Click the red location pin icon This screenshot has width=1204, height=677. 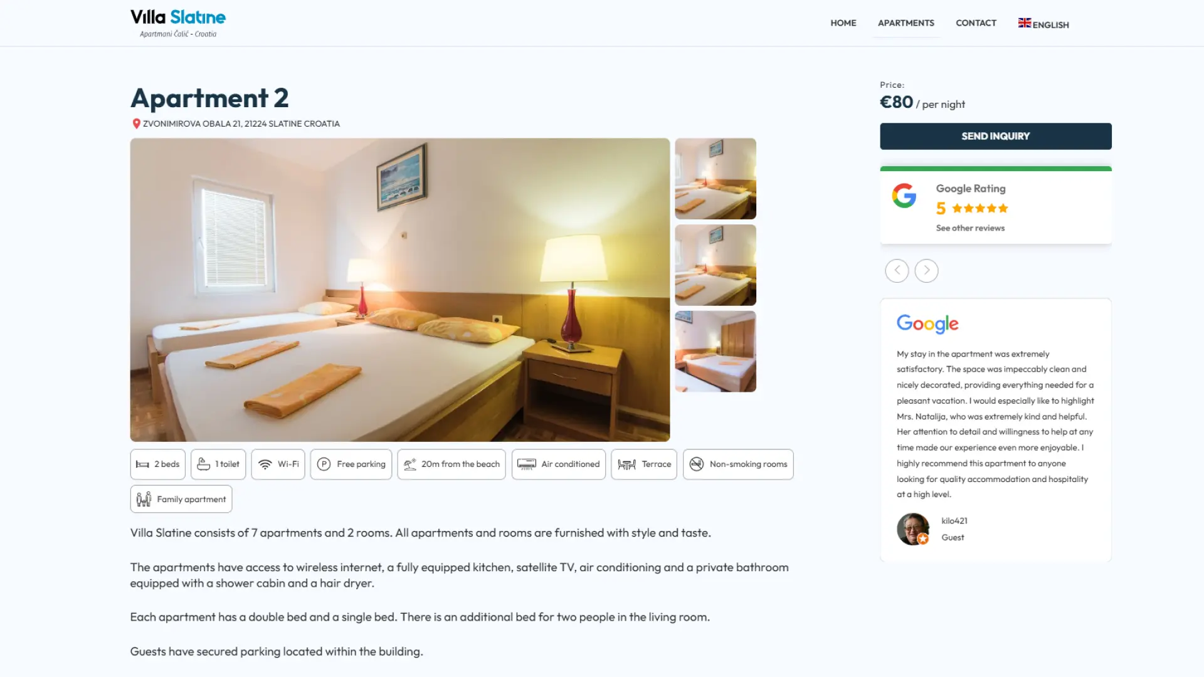coord(136,124)
